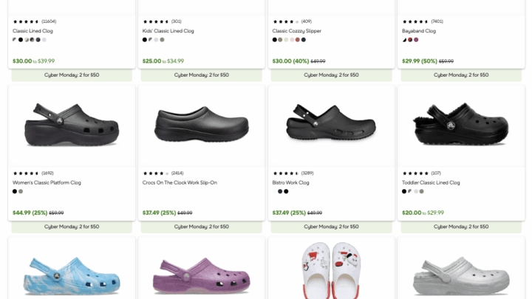532x299 pixels.
Task: Open the Classic Cozzzy Slipper product title
Action: click(x=296, y=31)
